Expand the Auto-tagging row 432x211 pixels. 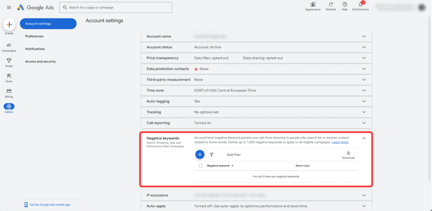click(x=364, y=101)
